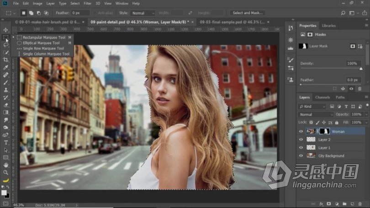Open the Style dropdown set to Normal
The height and width of the screenshot is (208, 370).
point(143,13)
